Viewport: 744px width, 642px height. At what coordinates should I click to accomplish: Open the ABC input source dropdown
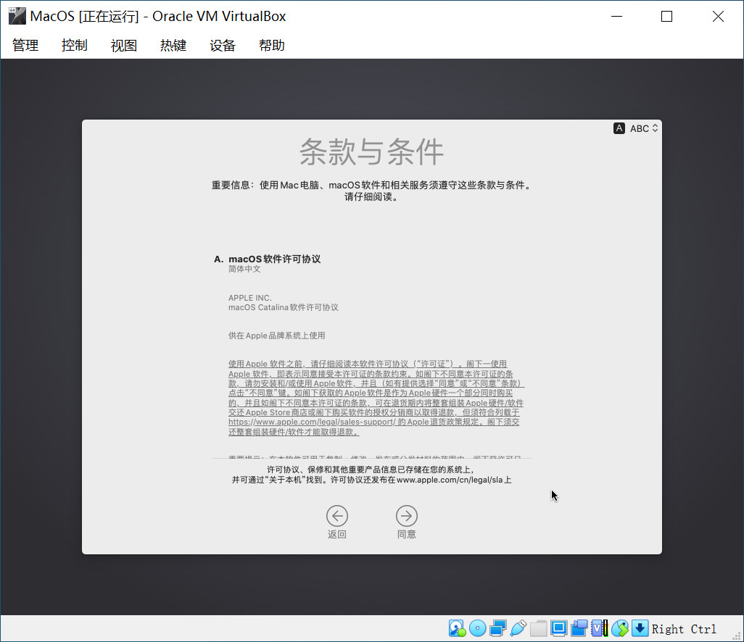(x=643, y=128)
